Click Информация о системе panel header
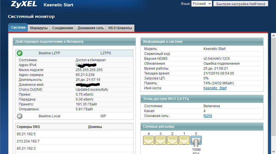 click(202, 42)
